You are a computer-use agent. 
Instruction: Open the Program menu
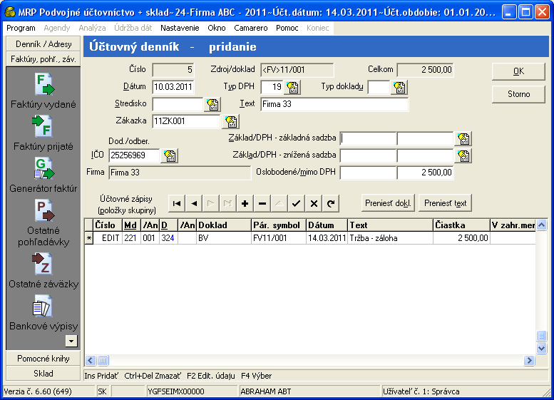point(21,28)
